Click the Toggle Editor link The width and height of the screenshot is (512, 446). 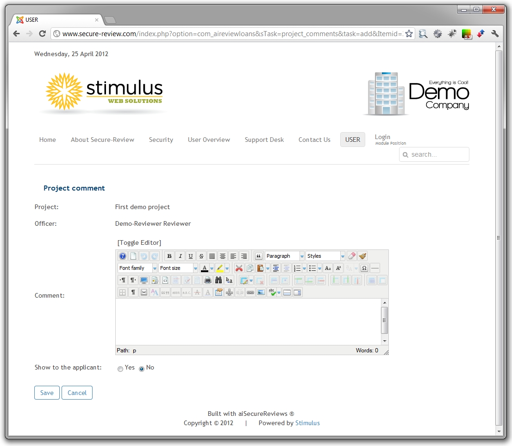[139, 242]
